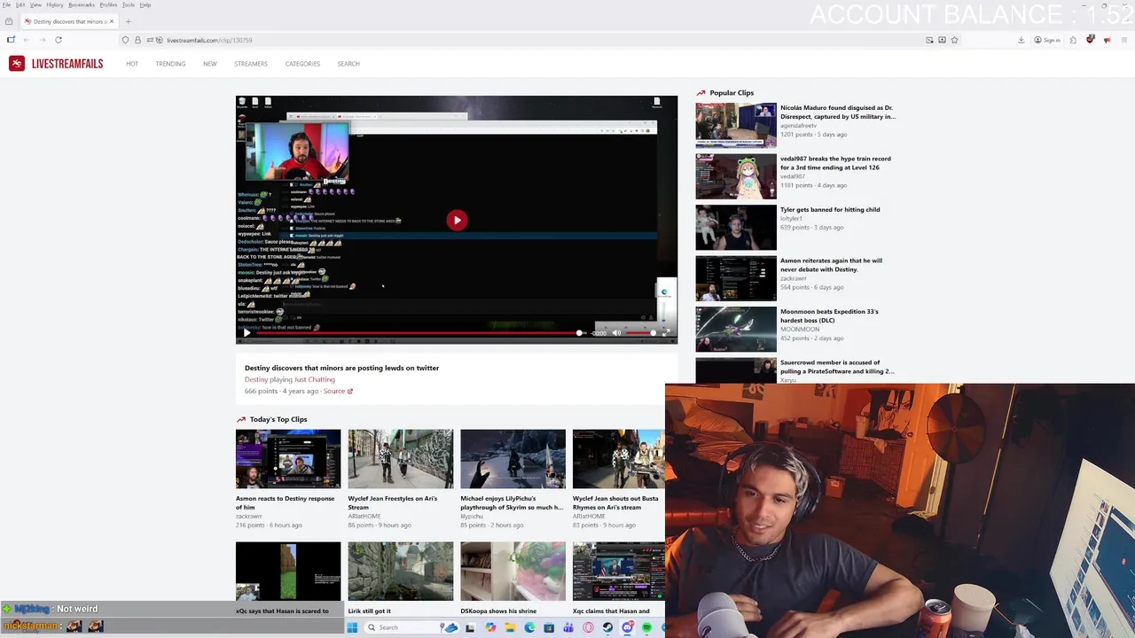This screenshot has height=638, width=1135.
Task: Open Asmon reacts to Destiny clip thumbnail
Action: pos(288,459)
